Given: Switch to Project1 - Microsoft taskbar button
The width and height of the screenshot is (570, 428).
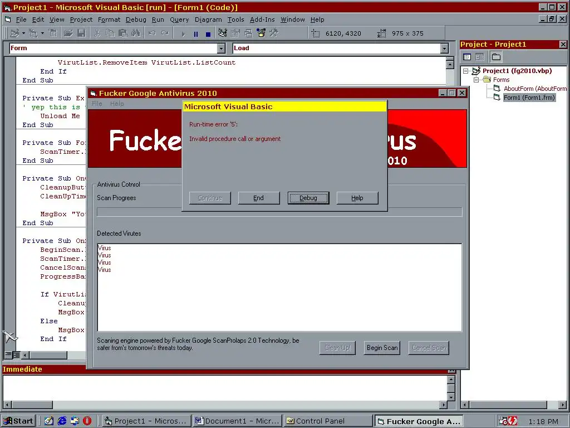Looking at the screenshot, I should pos(146,421).
